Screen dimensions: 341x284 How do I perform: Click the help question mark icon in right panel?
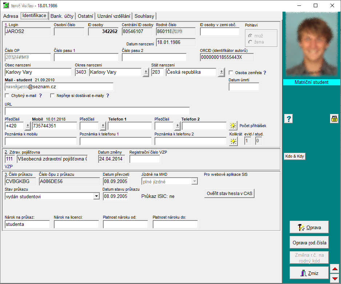[x=288, y=119]
